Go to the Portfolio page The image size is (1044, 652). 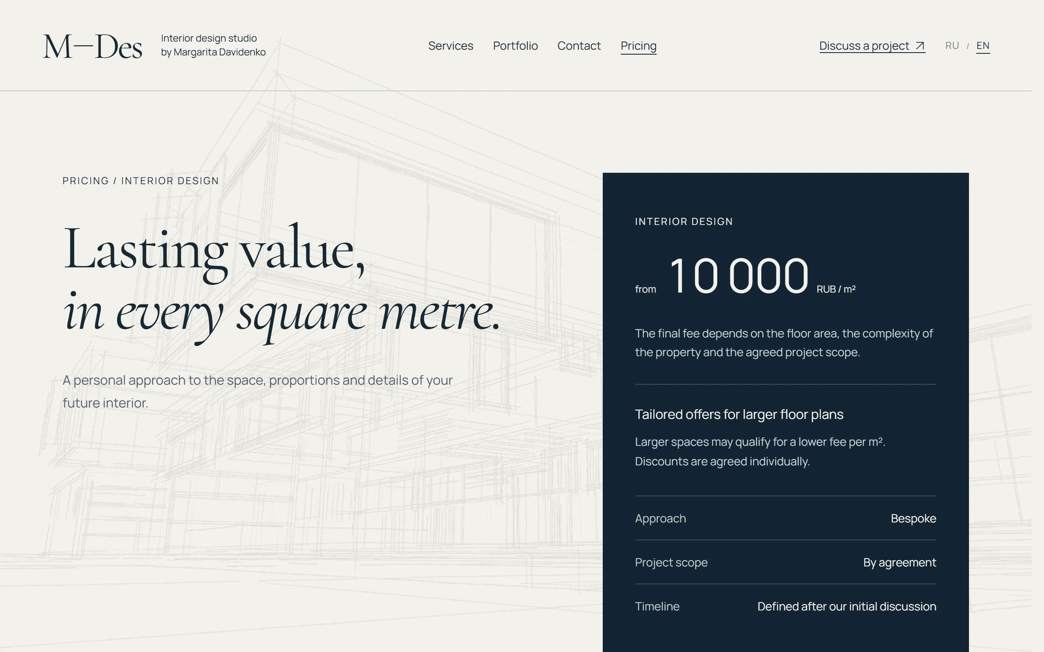(x=515, y=46)
